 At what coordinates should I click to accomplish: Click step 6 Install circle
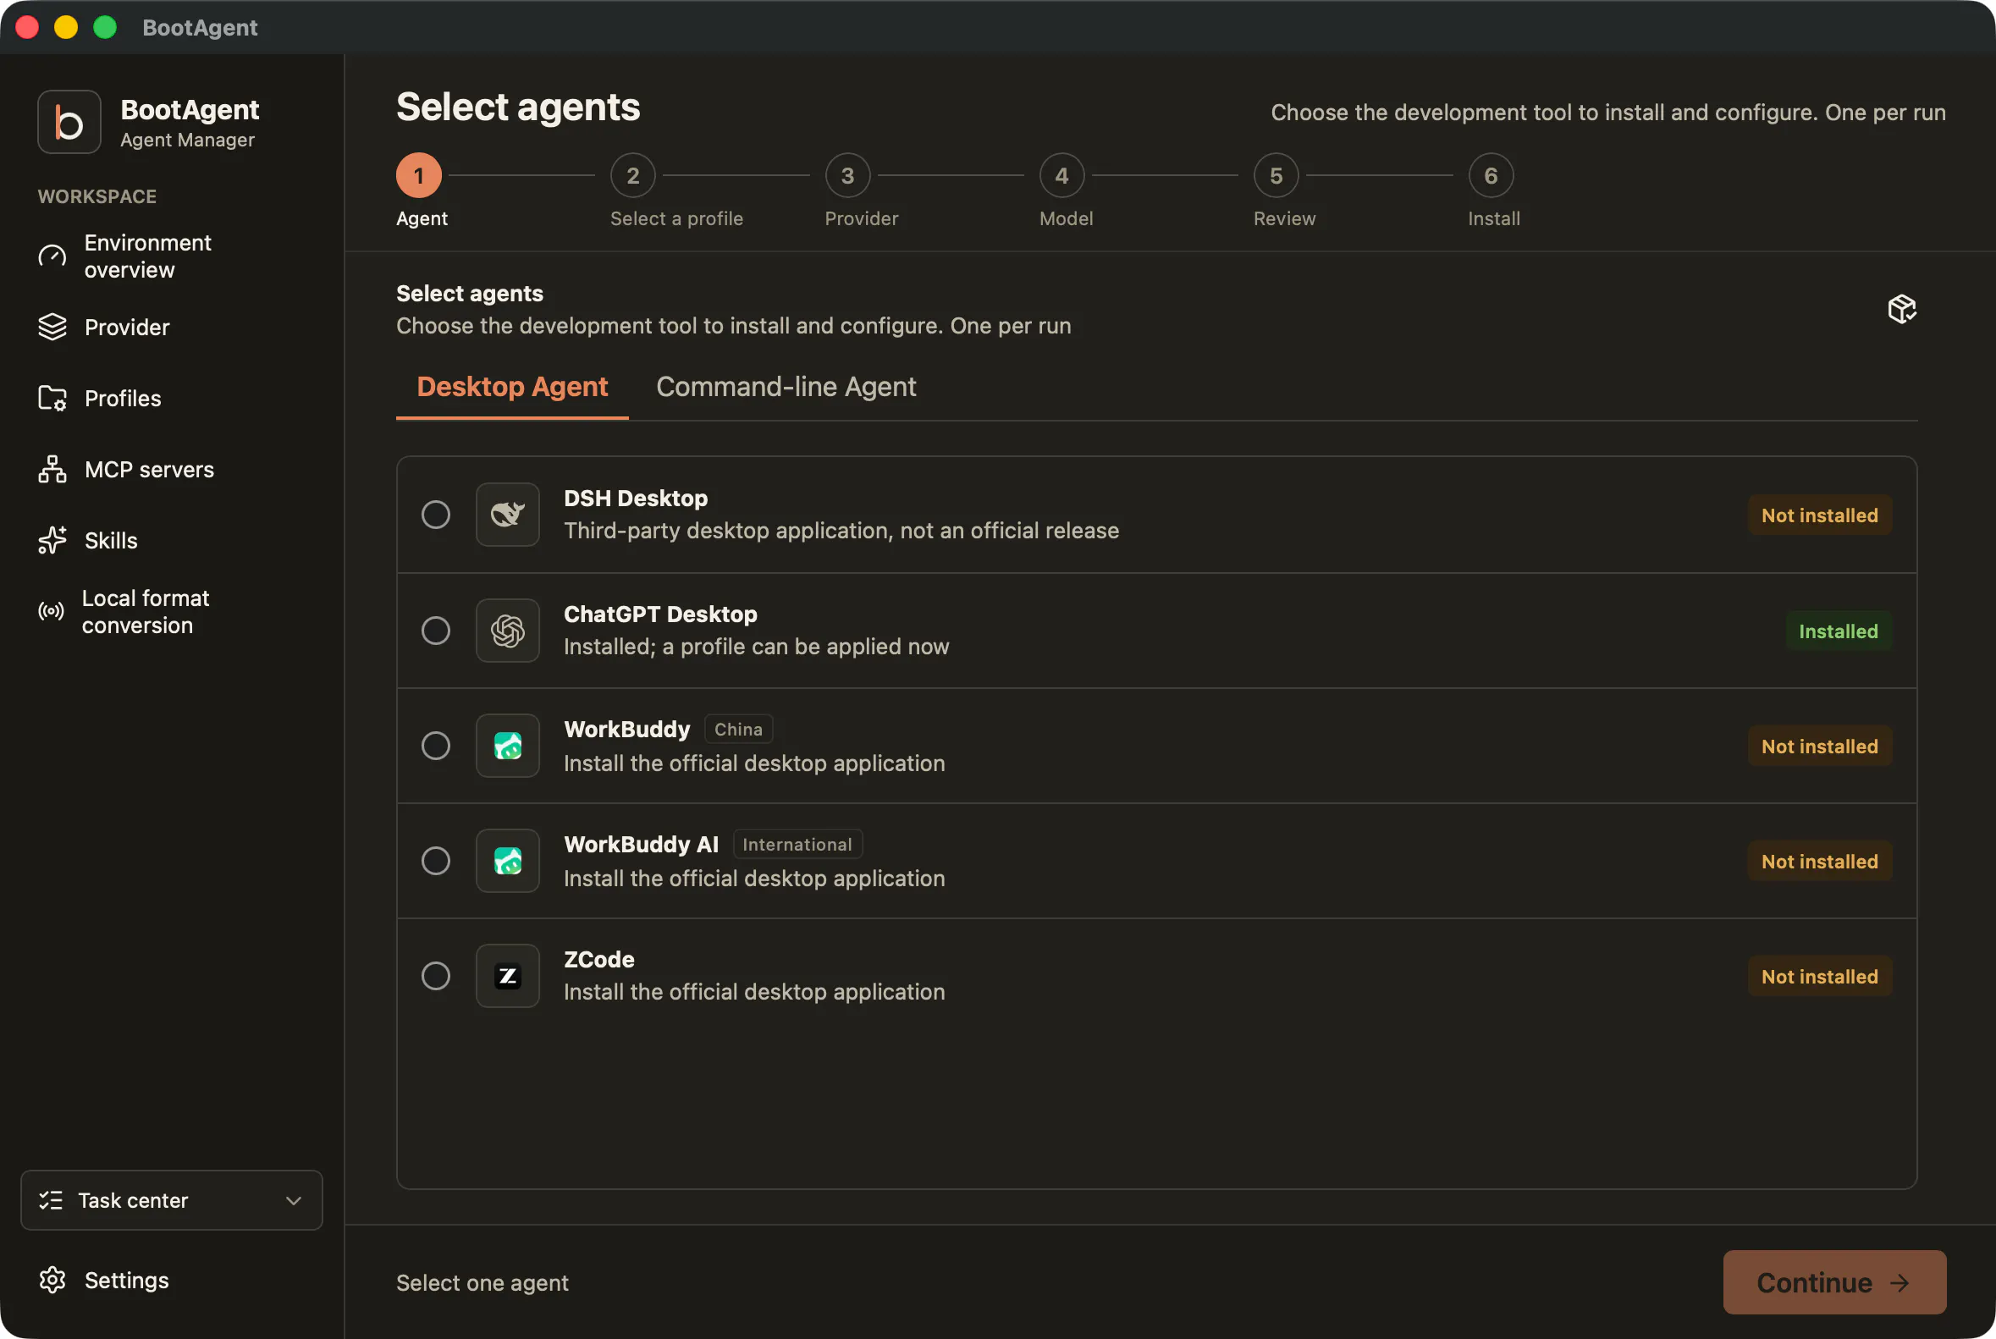[1491, 175]
